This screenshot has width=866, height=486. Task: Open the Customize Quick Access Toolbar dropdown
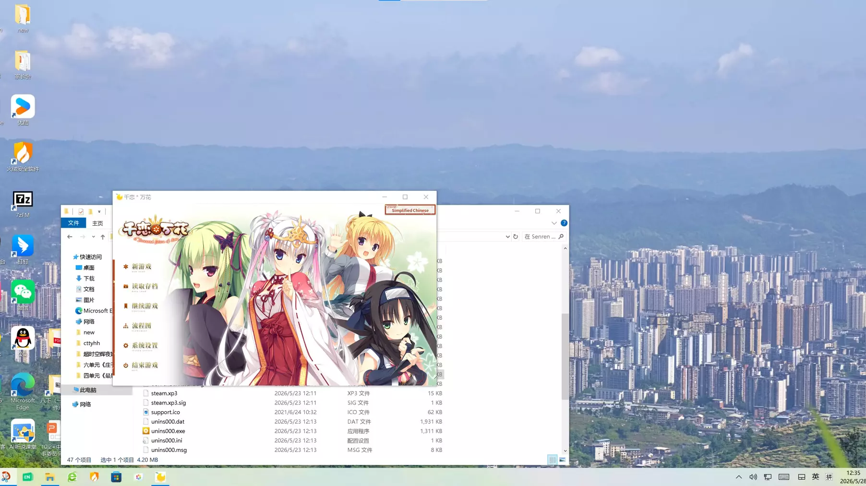pyautogui.click(x=99, y=211)
